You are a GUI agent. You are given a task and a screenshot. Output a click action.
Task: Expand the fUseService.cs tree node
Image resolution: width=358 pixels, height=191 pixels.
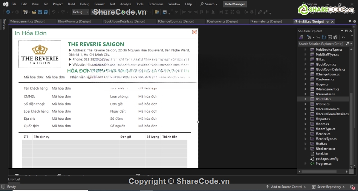(305, 149)
